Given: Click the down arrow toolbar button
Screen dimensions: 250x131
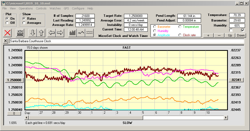Looking at the screenshot, I should click(x=33, y=33).
